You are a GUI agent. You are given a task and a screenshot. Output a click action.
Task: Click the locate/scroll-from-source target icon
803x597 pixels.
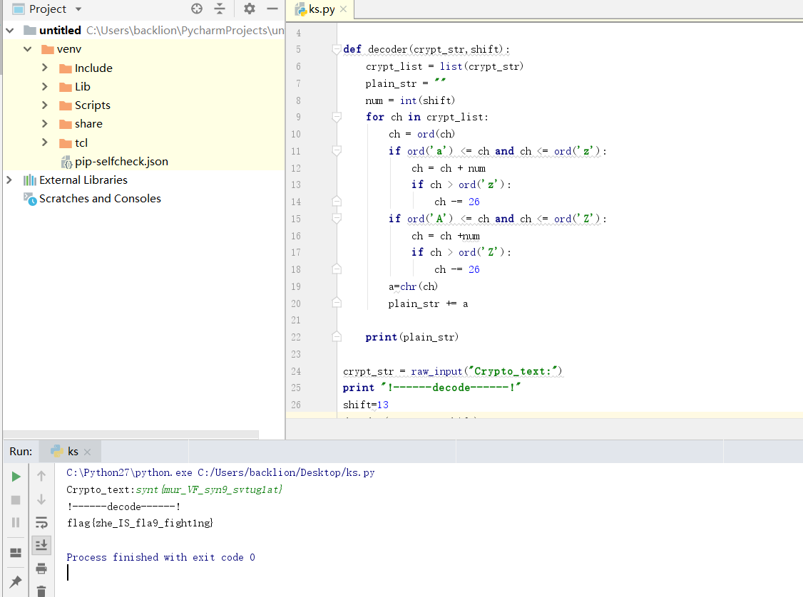click(x=197, y=9)
